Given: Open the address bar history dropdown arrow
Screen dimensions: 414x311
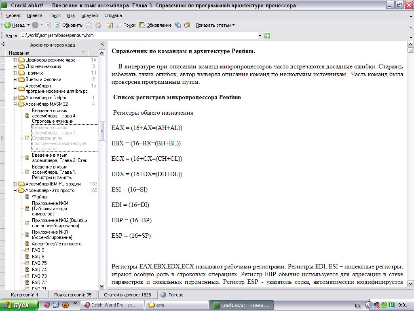Looking at the screenshot, I should [x=260, y=36].
